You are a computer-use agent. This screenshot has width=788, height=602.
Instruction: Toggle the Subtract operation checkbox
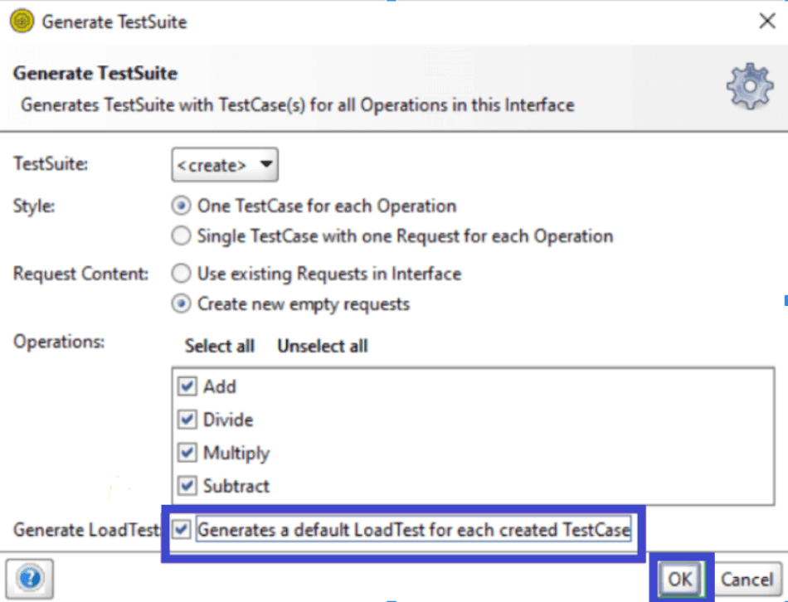pos(187,485)
